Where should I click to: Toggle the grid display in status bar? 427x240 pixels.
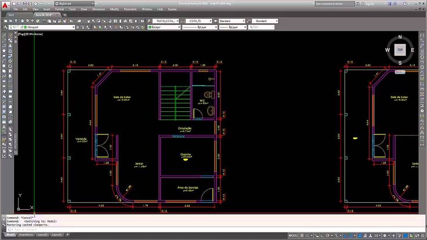pos(302,235)
